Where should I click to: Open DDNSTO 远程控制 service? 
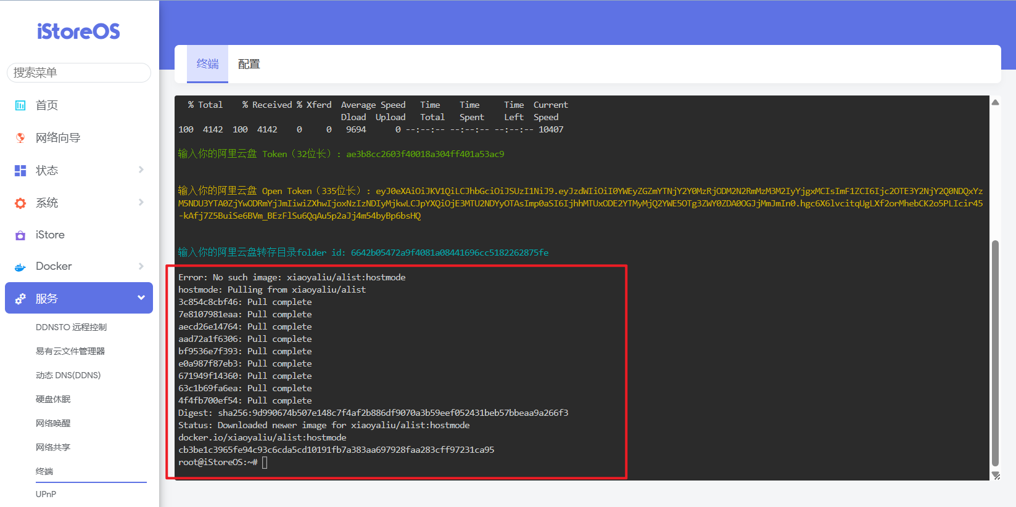coord(72,327)
